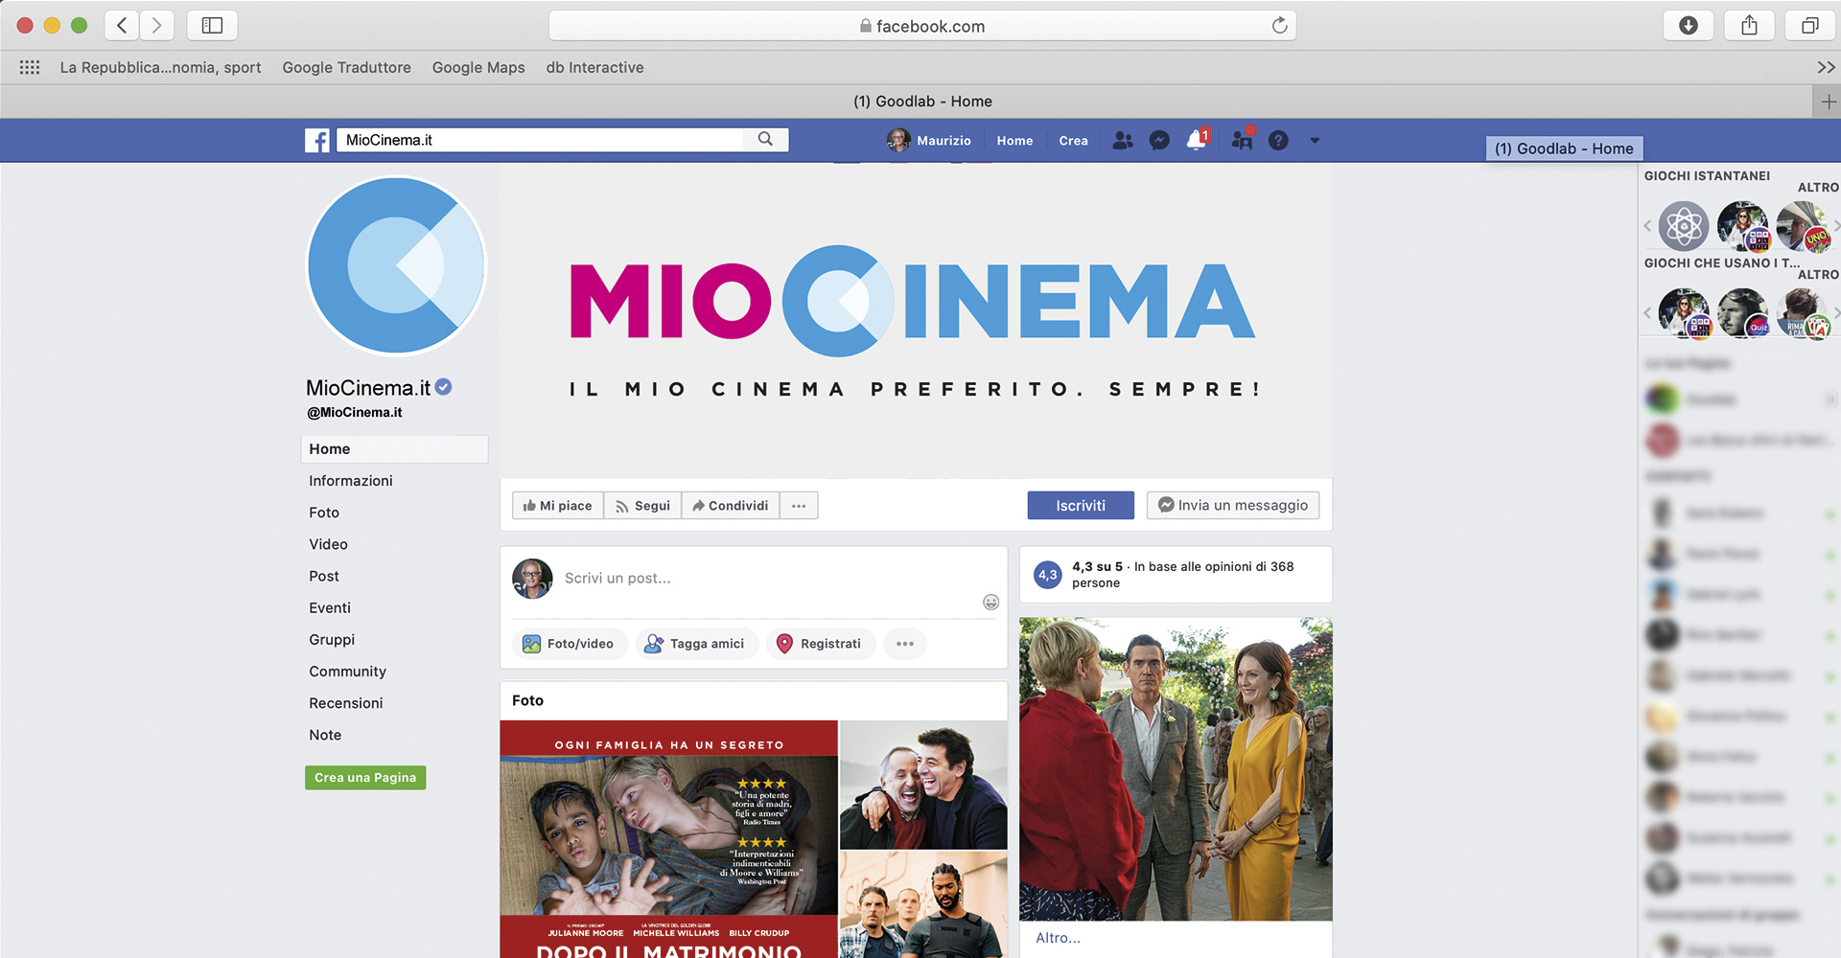
Task: Open the Messenger icon in the top bar
Action: coord(1159,141)
